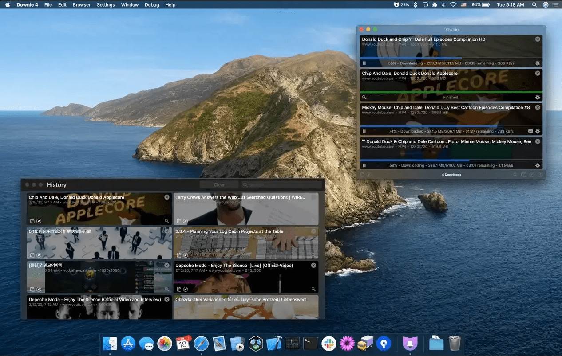This screenshot has width=562, height=356.
Task: Open Terminal from the Dock
Action: pos(310,343)
